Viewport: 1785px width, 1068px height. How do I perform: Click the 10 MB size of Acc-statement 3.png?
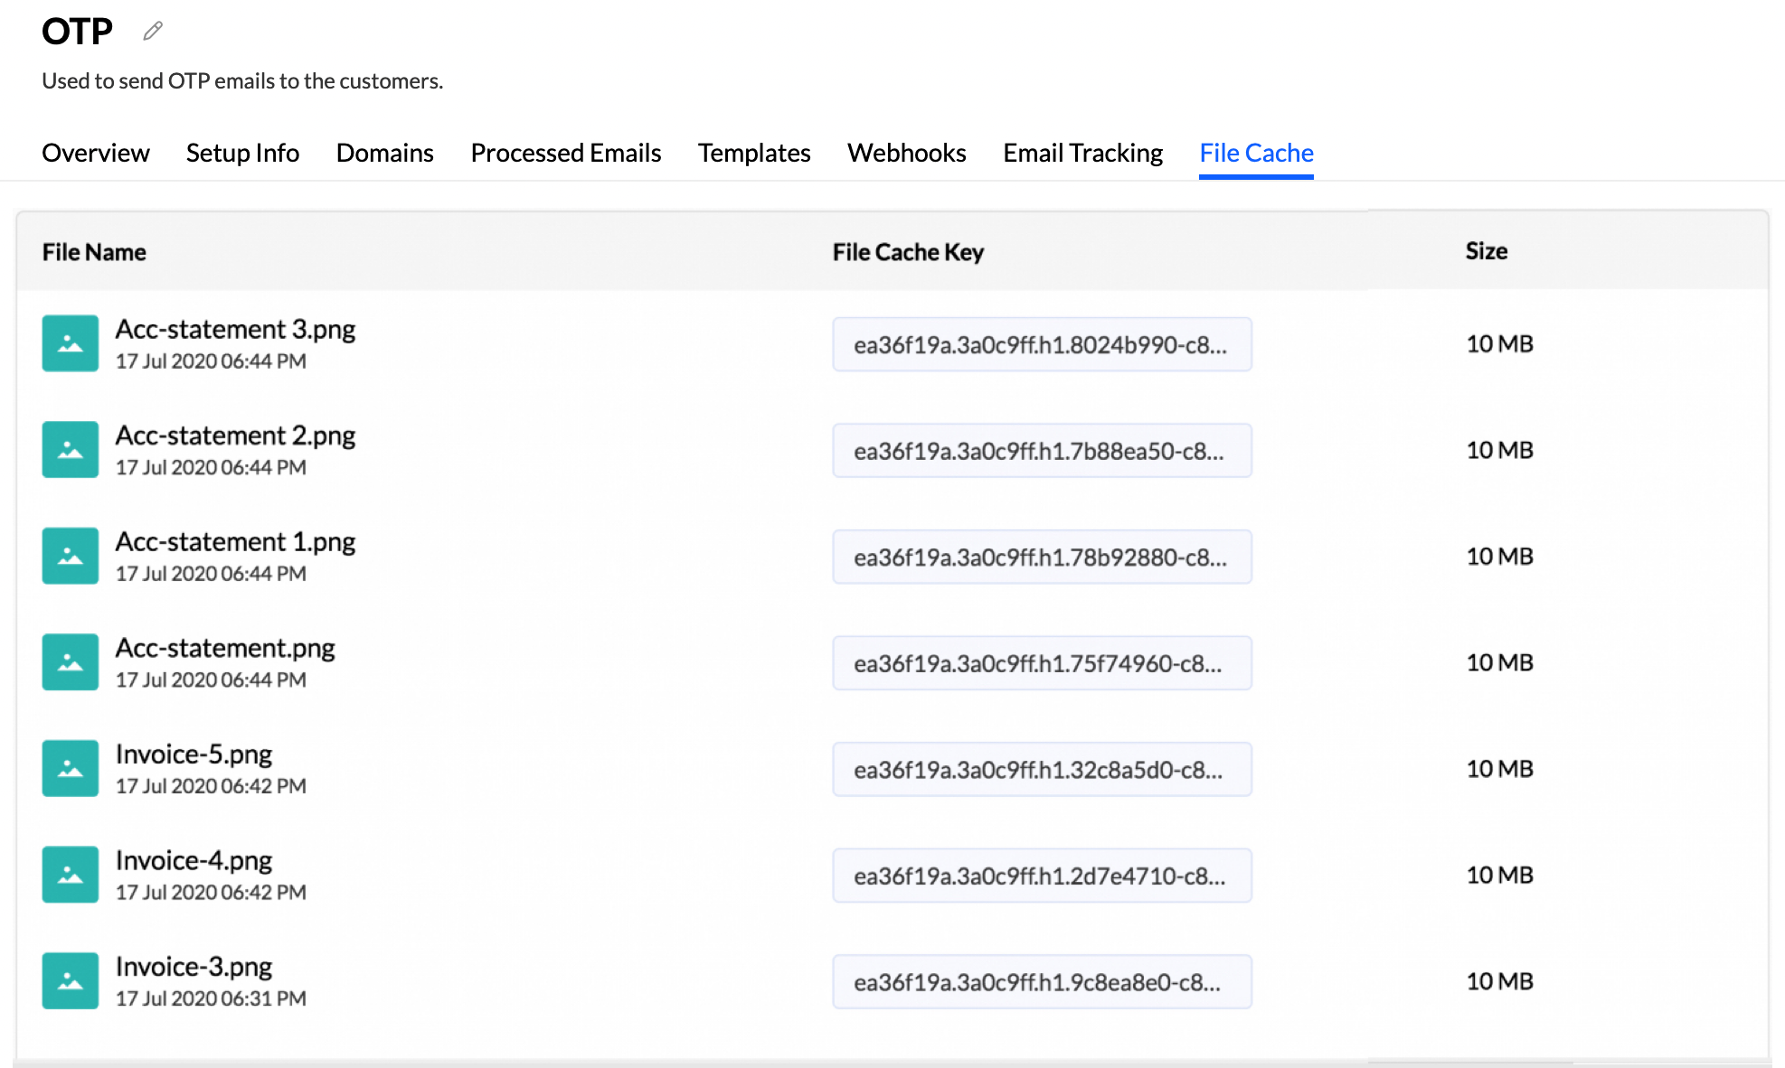1499,343
